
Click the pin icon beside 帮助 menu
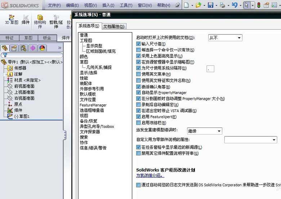point(177,5)
